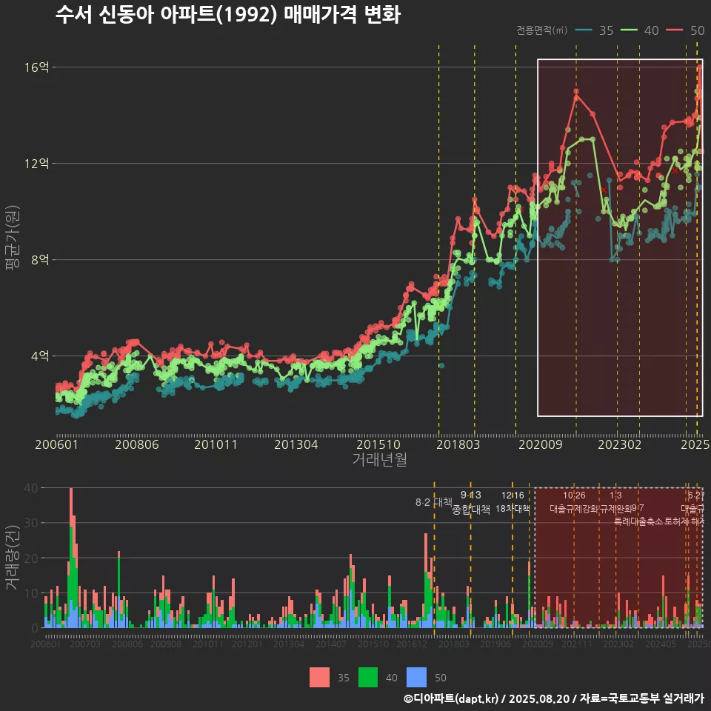
Task: Click the 전용면적(㎡) legend title
Action: click(x=542, y=30)
